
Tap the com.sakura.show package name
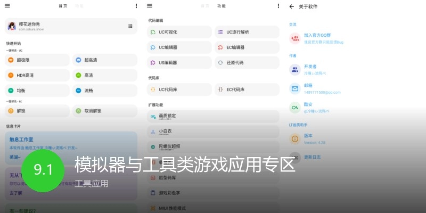pos(31,29)
